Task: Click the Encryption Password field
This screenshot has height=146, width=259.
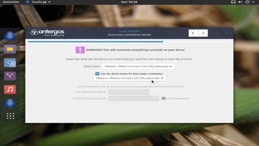Action: point(129,92)
